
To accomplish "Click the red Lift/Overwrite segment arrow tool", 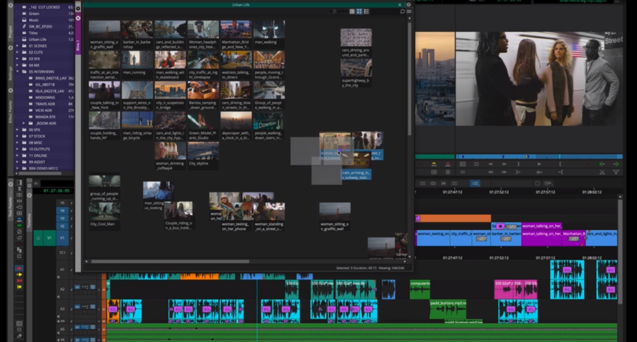I will tap(19, 268).
